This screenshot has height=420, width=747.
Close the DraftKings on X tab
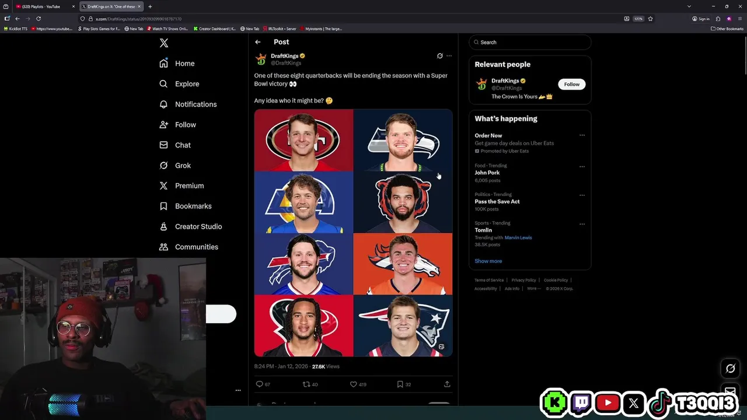click(139, 6)
